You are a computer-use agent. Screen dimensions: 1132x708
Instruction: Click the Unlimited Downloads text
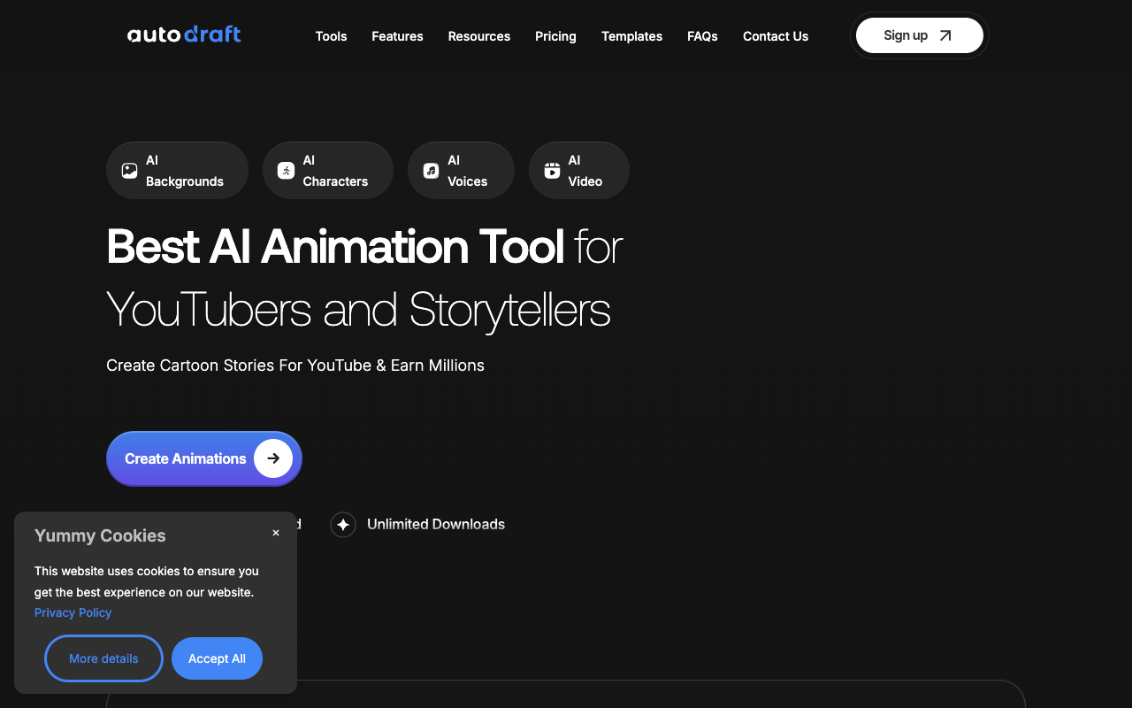point(436,524)
